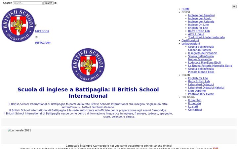Open Traduzioni & Interpretariato link

(206, 37)
